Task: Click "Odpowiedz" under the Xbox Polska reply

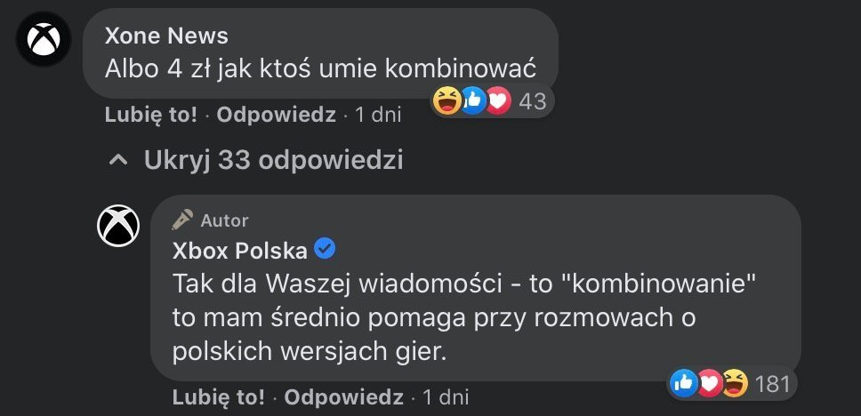Action: [x=344, y=396]
